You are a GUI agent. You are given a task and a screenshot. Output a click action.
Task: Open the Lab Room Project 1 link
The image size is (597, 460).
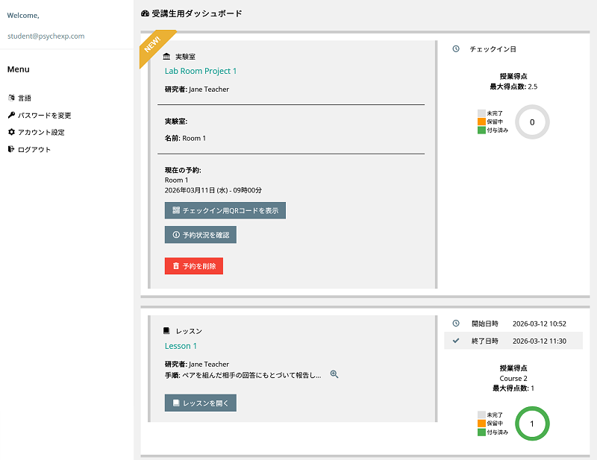click(201, 71)
